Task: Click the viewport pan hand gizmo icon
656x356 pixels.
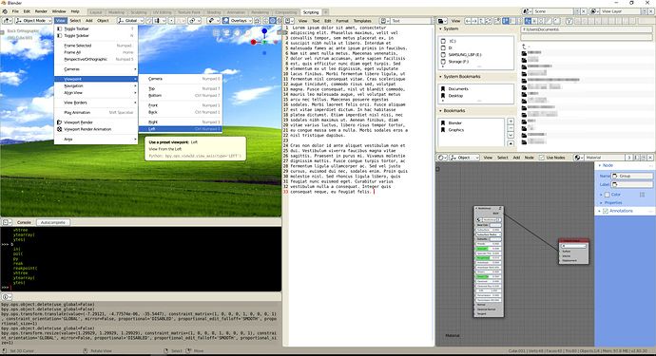Action: tap(238, 32)
